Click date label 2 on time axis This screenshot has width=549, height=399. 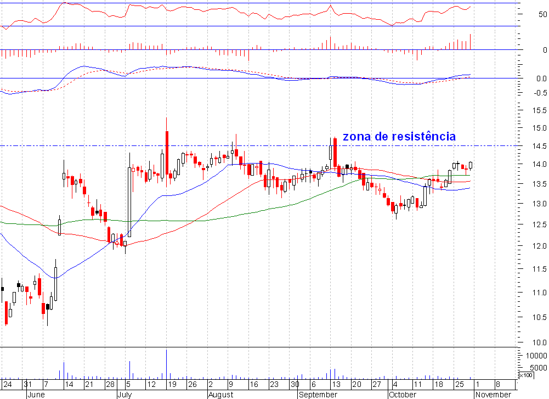coord(211,385)
